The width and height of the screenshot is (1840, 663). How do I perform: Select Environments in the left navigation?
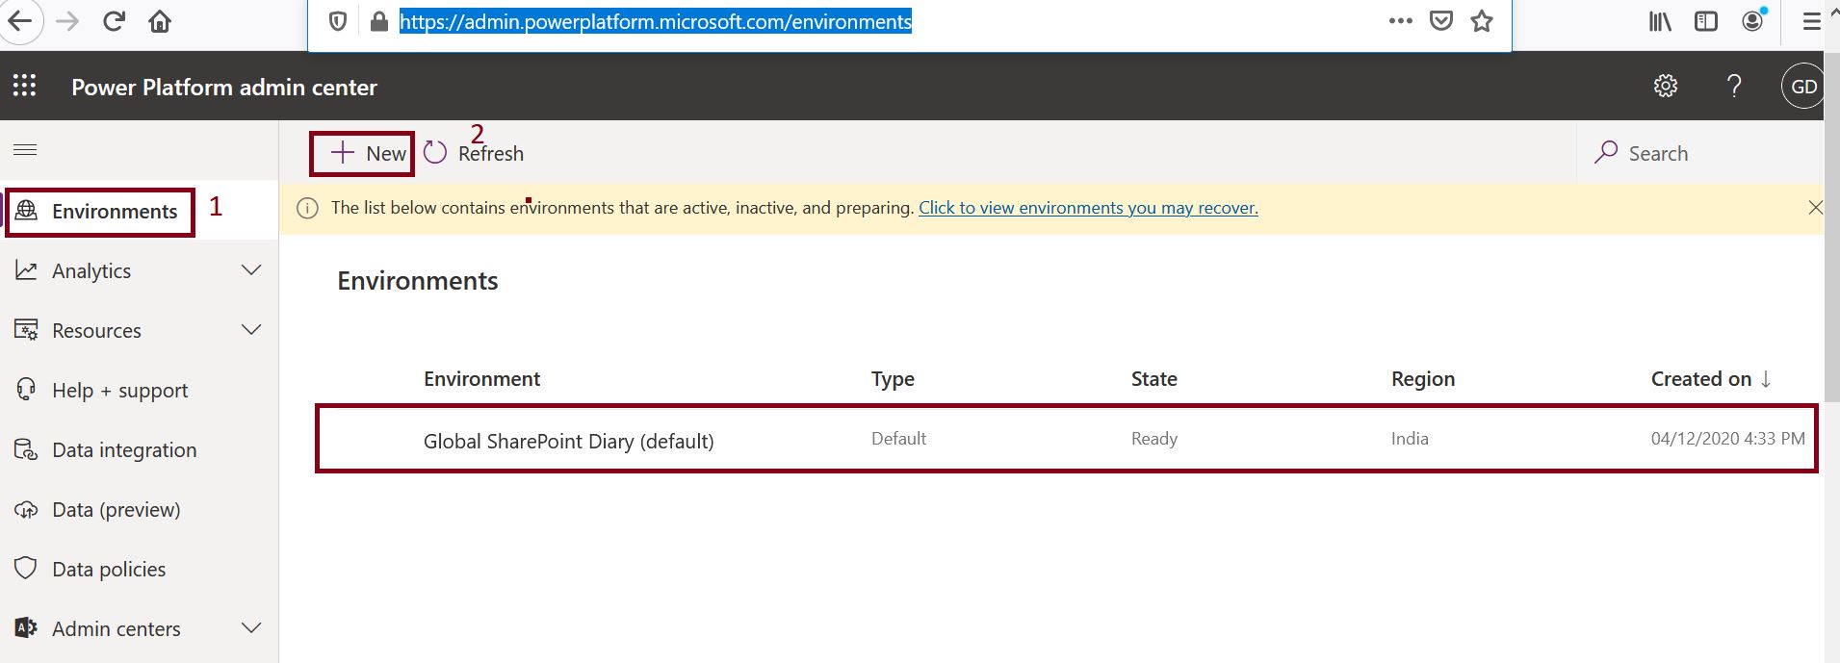(112, 211)
